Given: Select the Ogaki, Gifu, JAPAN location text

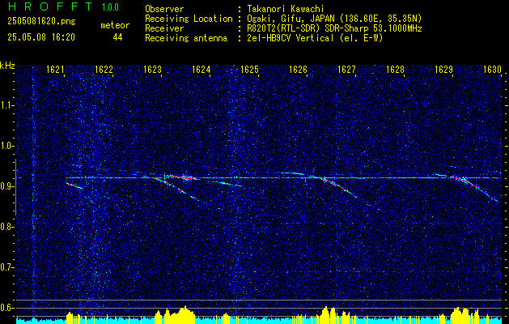Looking at the screenshot, I should pos(334,19).
